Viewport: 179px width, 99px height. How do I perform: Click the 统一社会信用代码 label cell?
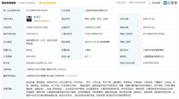[x=13, y=10]
